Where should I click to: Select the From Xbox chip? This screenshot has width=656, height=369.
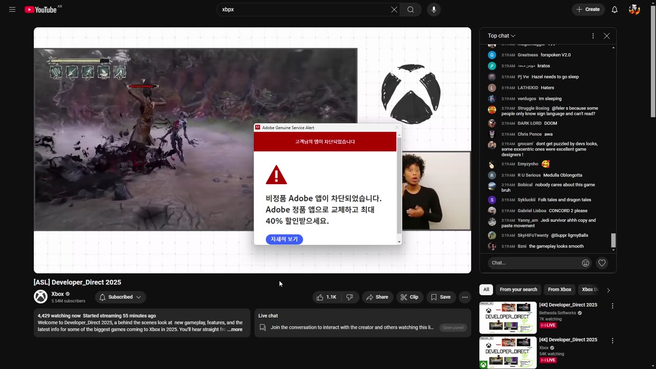pos(560,290)
